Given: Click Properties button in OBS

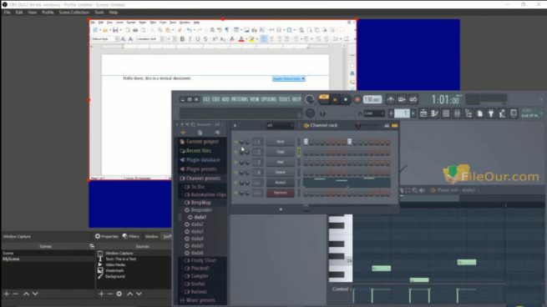Looking at the screenshot, I should click(x=107, y=236).
